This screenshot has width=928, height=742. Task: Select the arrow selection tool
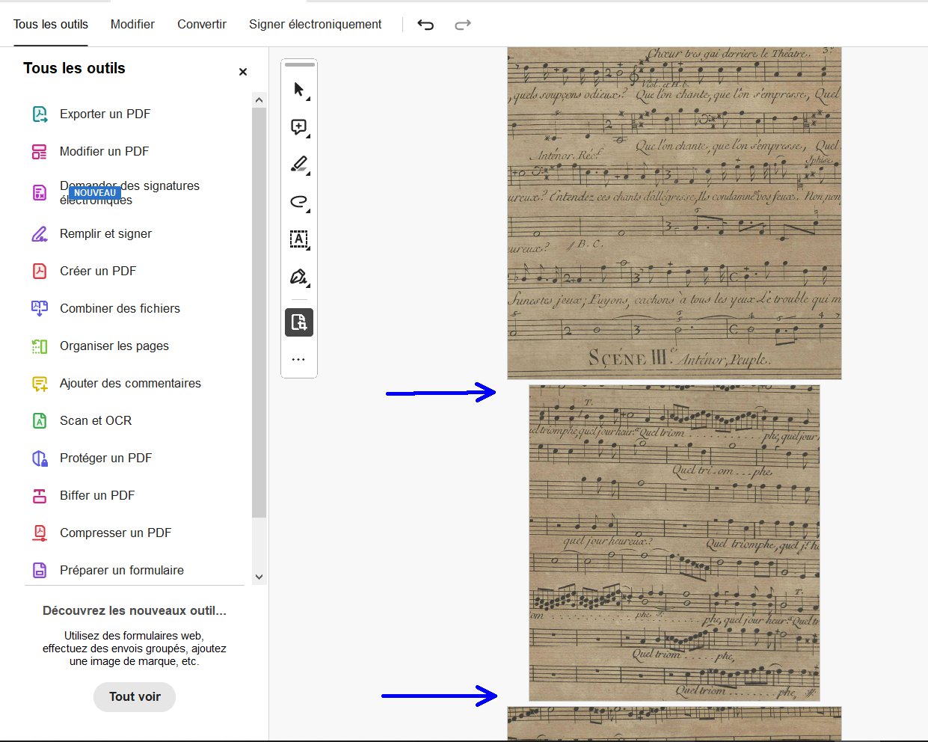299,90
